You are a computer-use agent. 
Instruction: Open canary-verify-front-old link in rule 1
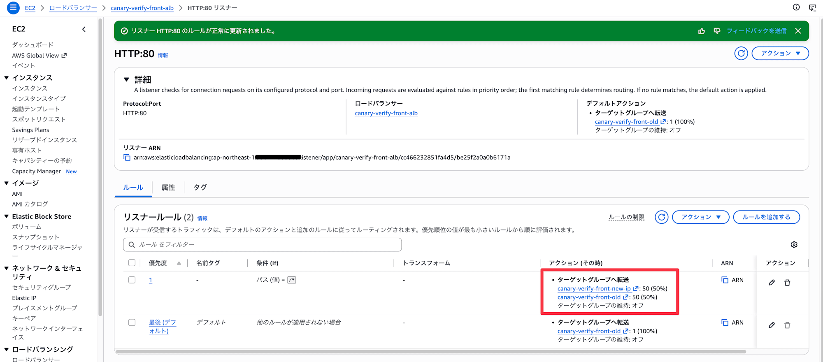click(x=589, y=297)
